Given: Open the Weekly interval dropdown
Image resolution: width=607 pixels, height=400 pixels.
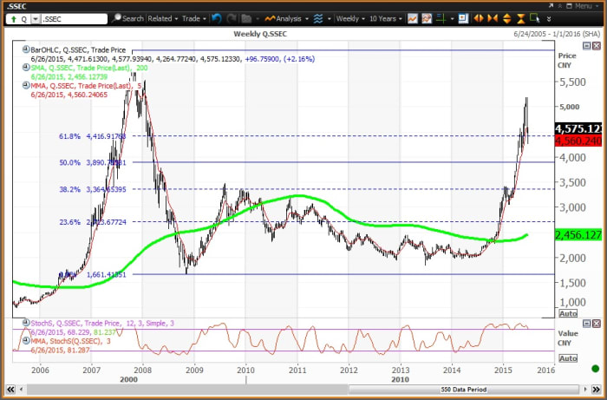Looking at the screenshot, I should pyautogui.click(x=349, y=18).
